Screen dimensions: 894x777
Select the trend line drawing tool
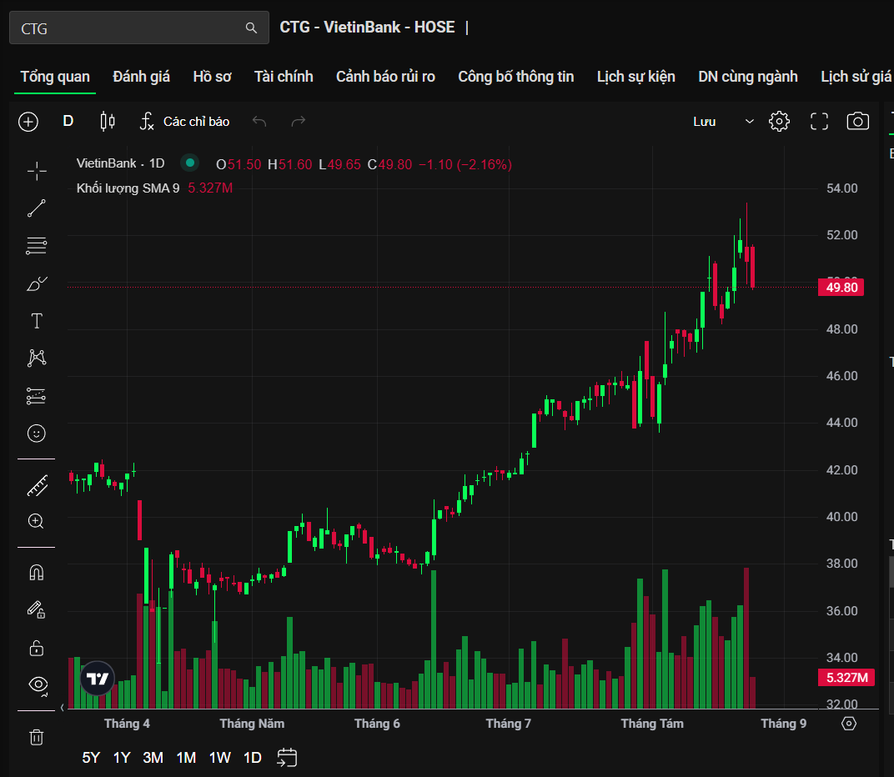[x=37, y=208]
